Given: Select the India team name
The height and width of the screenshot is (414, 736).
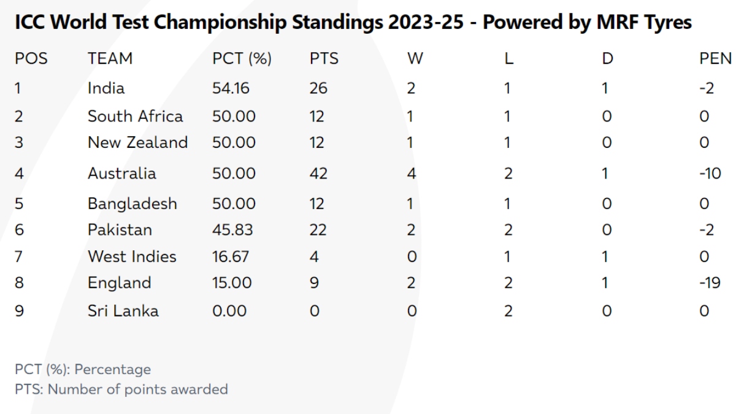Looking at the screenshot, I should [x=106, y=88].
